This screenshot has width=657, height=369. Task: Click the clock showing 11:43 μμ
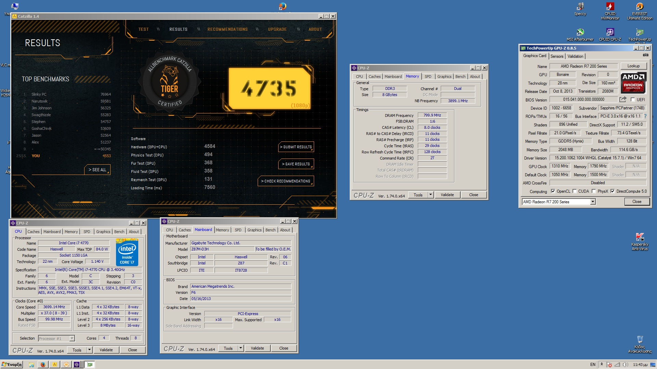pos(640,365)
